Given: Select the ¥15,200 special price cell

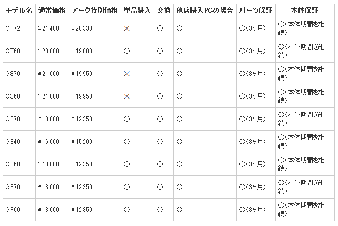Looking at the screenshot, I should [x=82, y=142].
